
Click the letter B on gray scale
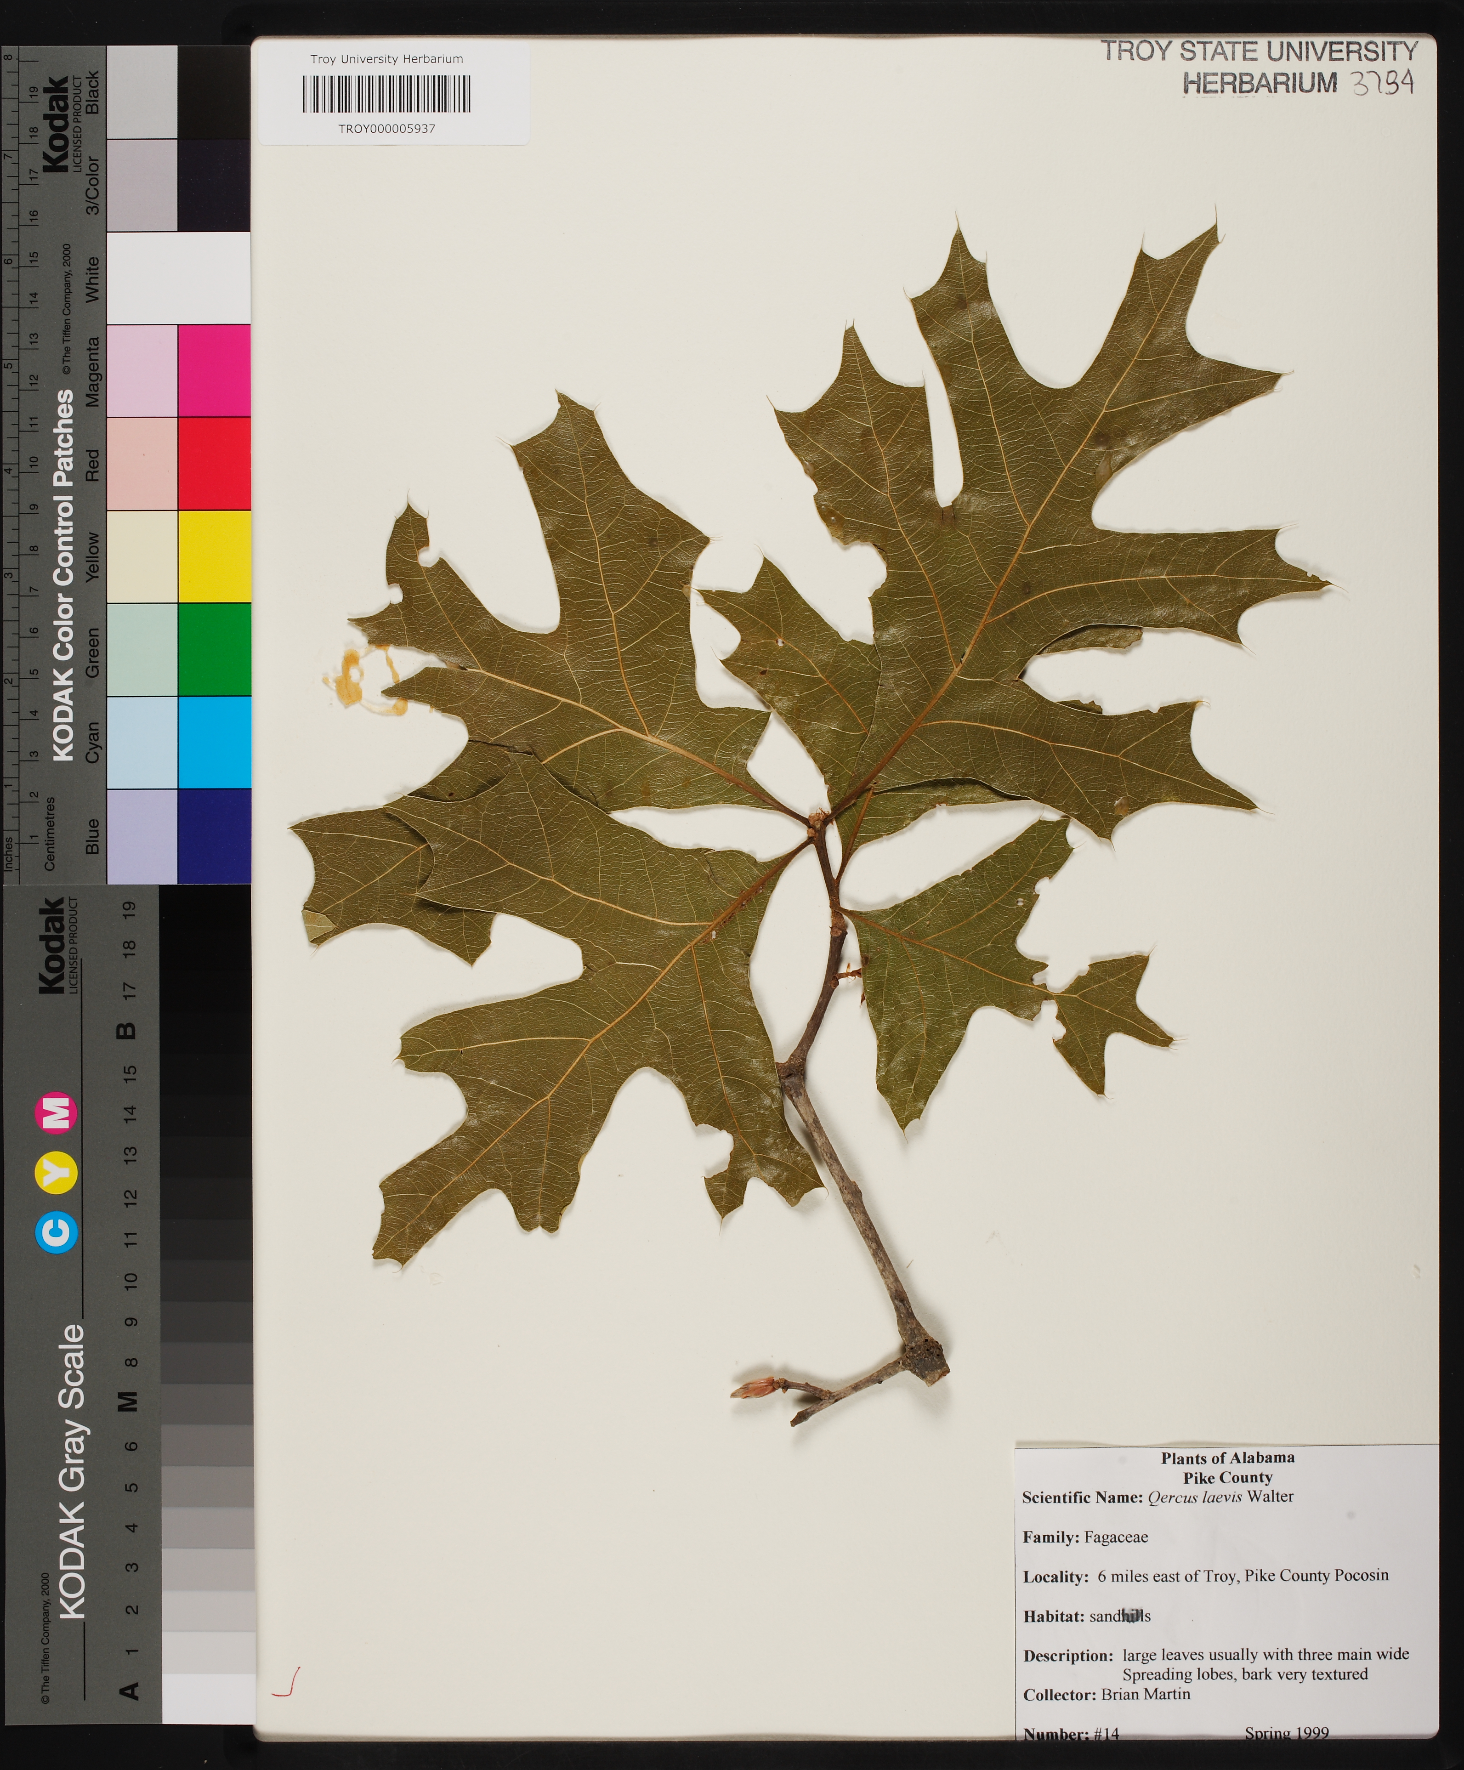pyautogui.click(x=125, y=1030)
